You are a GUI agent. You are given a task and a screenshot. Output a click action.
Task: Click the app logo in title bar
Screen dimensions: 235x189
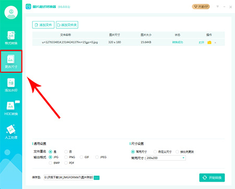click(28, 7)
